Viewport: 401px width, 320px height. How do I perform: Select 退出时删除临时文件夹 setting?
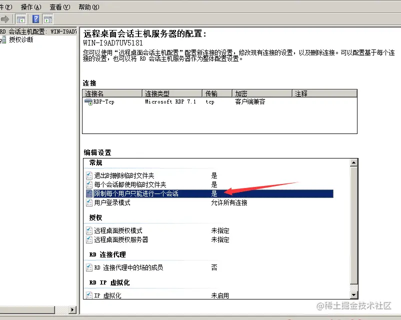[124, 175]
